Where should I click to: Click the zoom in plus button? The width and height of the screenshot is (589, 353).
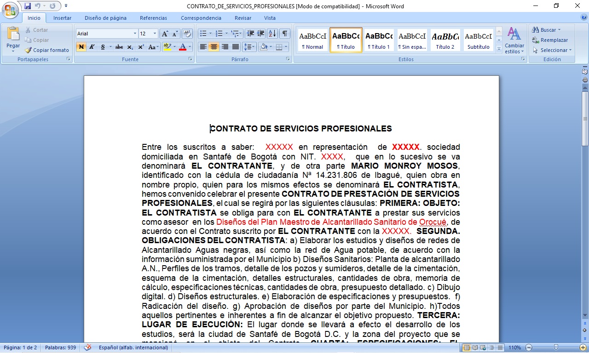point(583,347)
